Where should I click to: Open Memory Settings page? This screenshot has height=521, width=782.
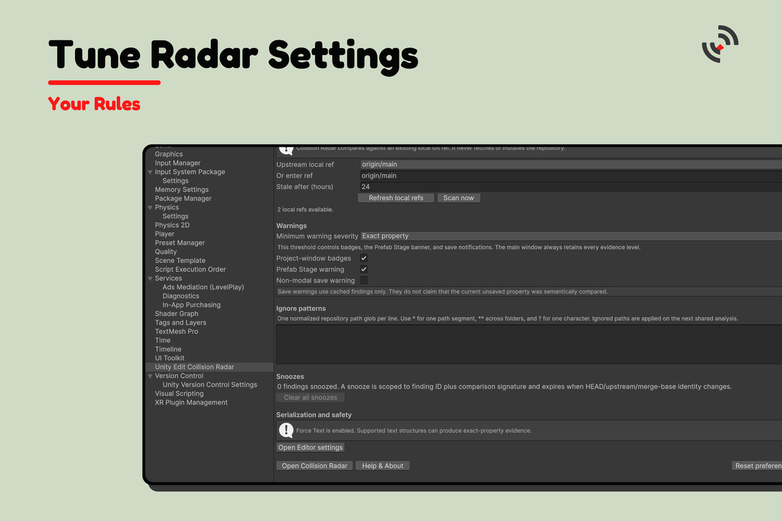[x=182, y=190]
